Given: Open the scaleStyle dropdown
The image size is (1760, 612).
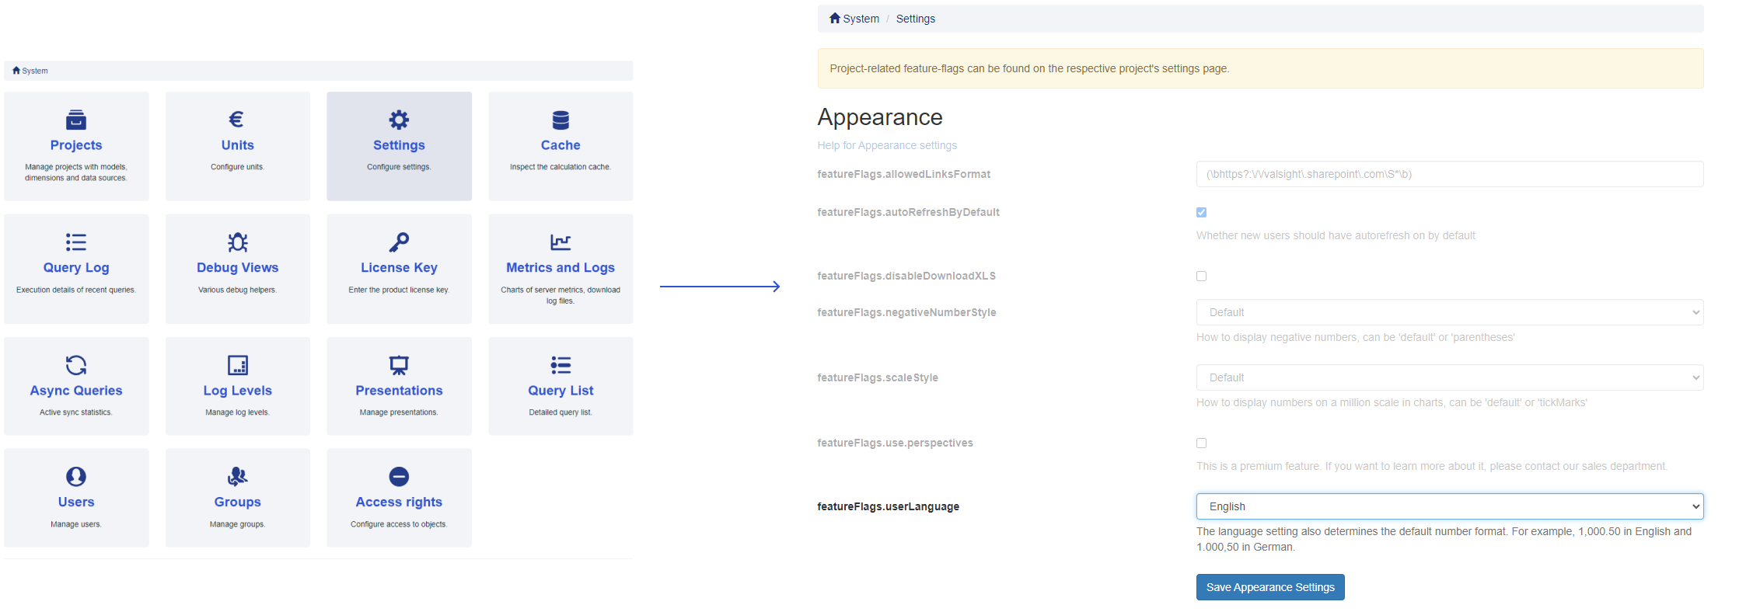Looking at the screenshot, I should click(x=1449, y=377).
